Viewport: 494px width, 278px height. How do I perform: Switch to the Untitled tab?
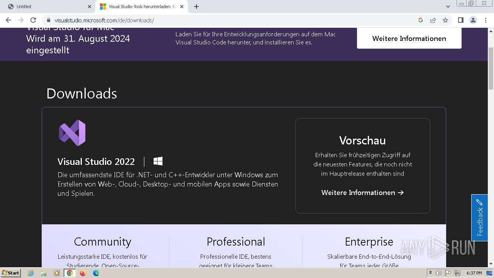(x=48, y=7)
